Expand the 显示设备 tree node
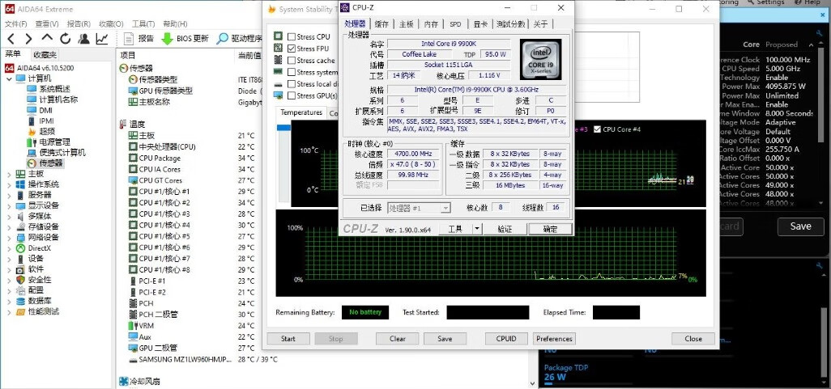Viewport: 831px width, 389px height. pyautogui.click(x=9, y=205)
